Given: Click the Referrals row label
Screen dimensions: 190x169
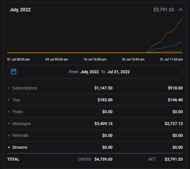Looking at the screenshot, I should coord(20,135).
